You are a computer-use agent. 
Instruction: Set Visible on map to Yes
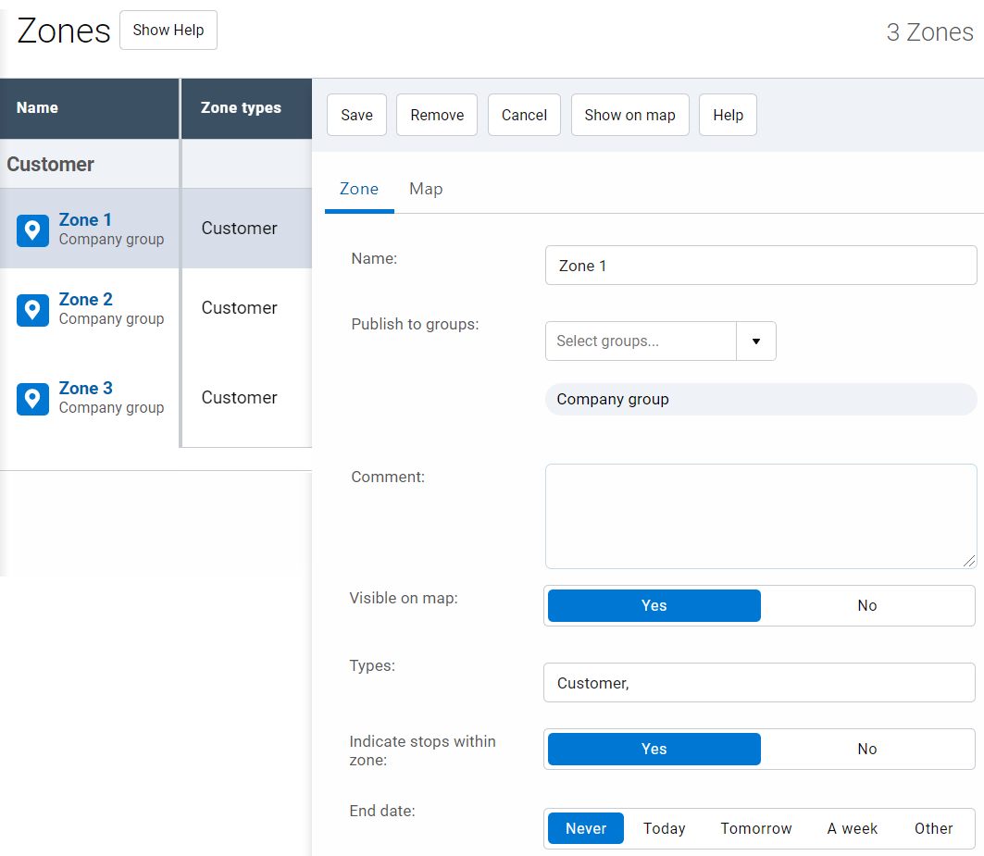pyautogui.click(x=654, y=605)
